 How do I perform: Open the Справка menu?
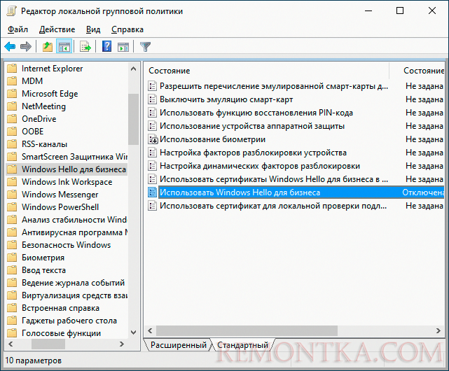coord(127,29)
